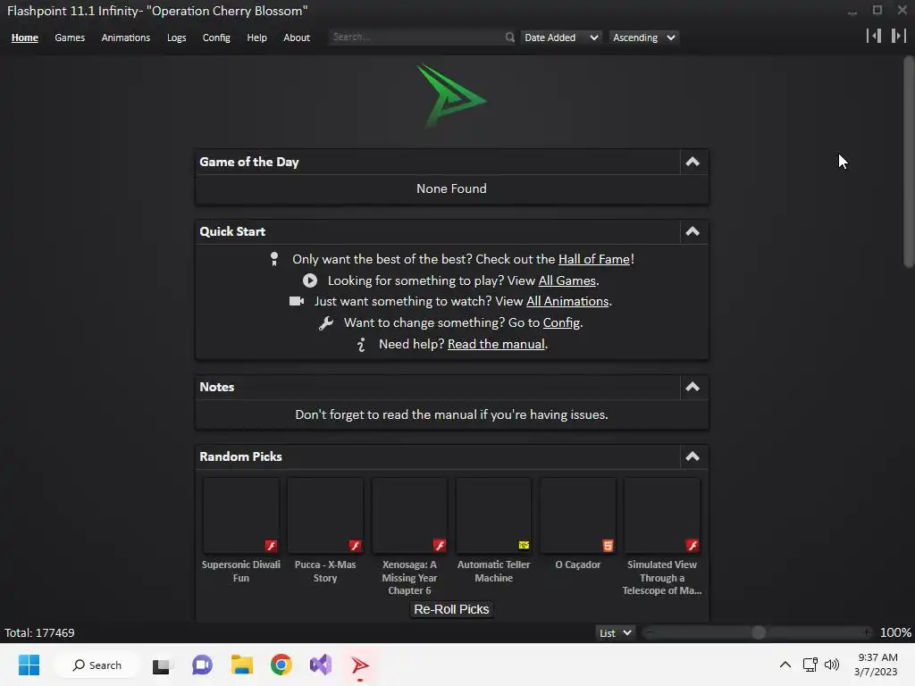Open the Windows Start menu
The image size is (915, 686).
click(x=29, y=665)
